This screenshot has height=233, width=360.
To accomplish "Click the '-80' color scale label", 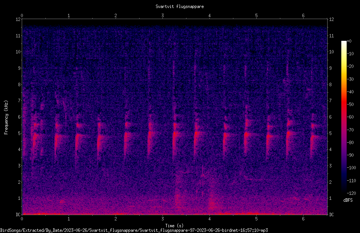I will pos(350,143).
